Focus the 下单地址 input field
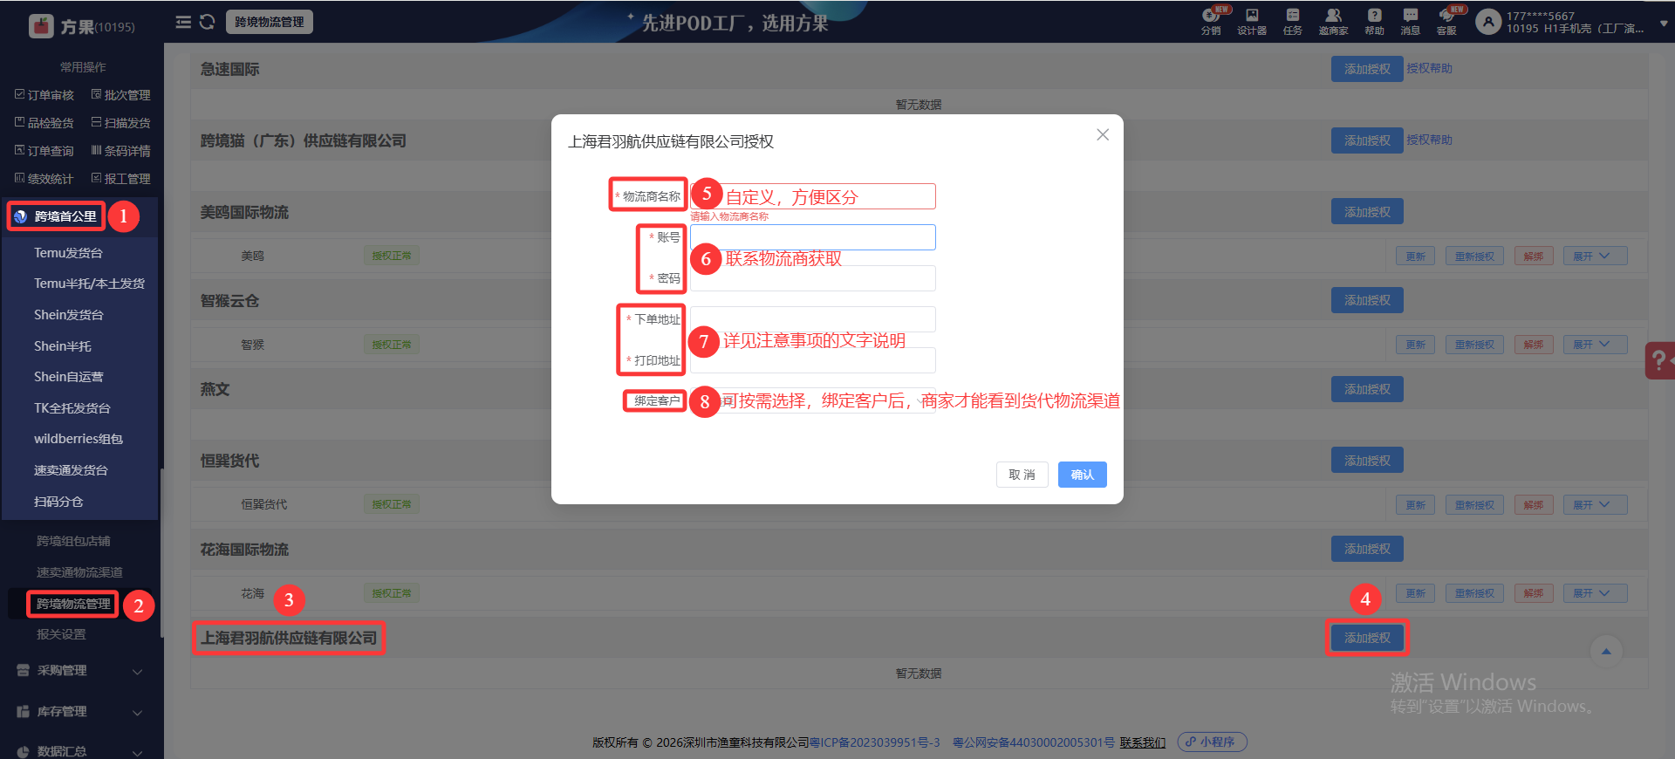This screenshot has height=759, width=1675. (813, 319)
